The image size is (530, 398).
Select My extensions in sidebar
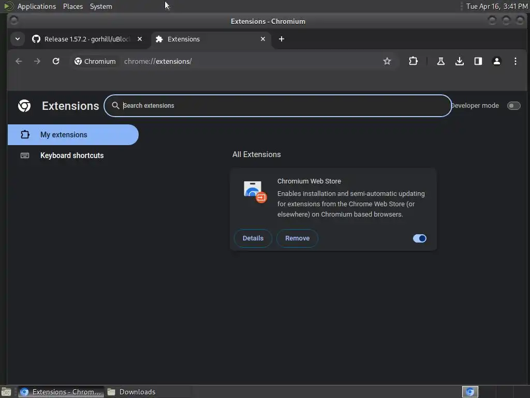click(73, 135)
